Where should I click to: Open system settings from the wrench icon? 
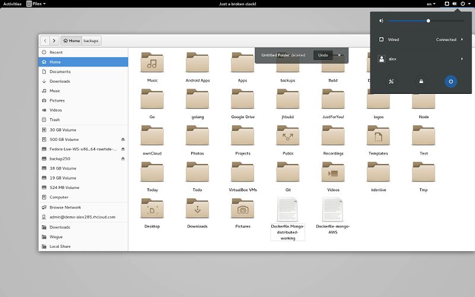click(391, 81)
